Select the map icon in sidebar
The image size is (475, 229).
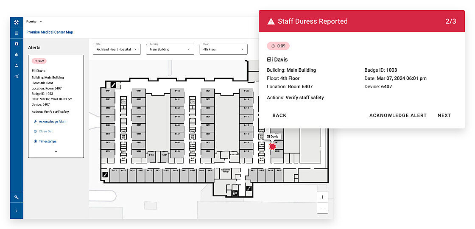(x=17, y=44)
